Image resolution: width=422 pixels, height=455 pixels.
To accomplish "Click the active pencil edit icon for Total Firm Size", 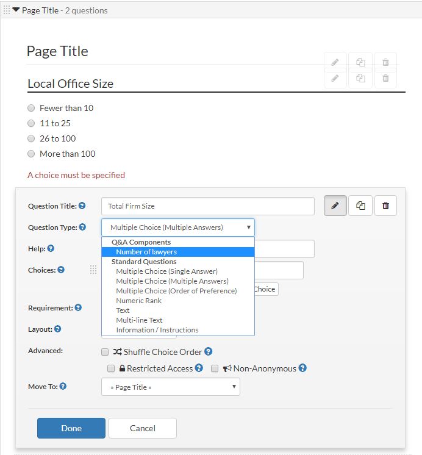I will click(x=335, y=206).
